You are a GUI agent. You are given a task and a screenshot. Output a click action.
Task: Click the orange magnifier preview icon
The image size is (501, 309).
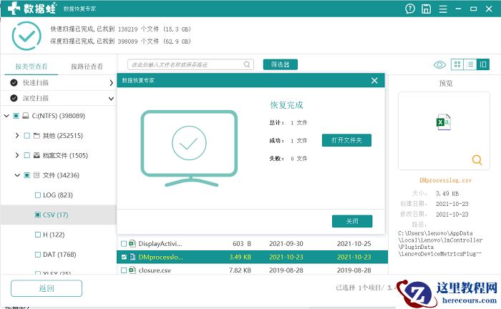click(477, 160)
